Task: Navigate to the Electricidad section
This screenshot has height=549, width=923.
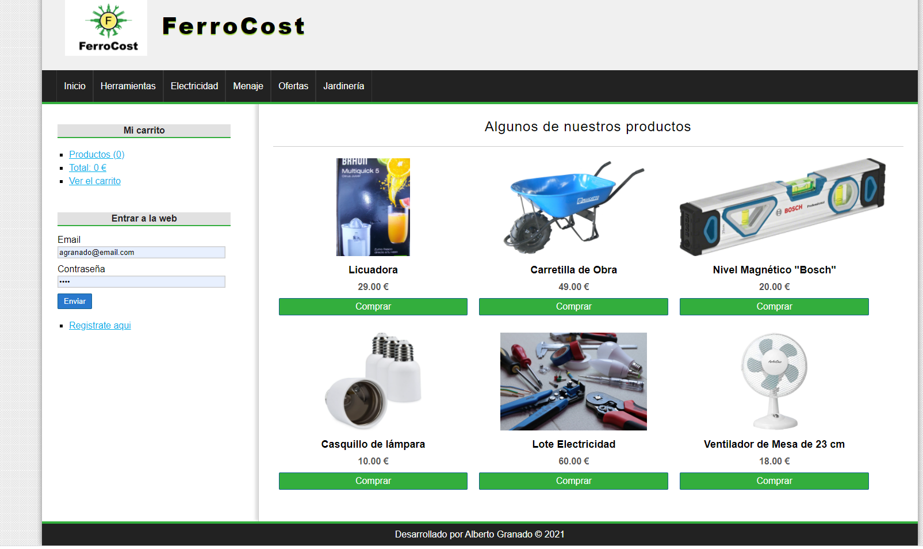Action: coord(194,86)
